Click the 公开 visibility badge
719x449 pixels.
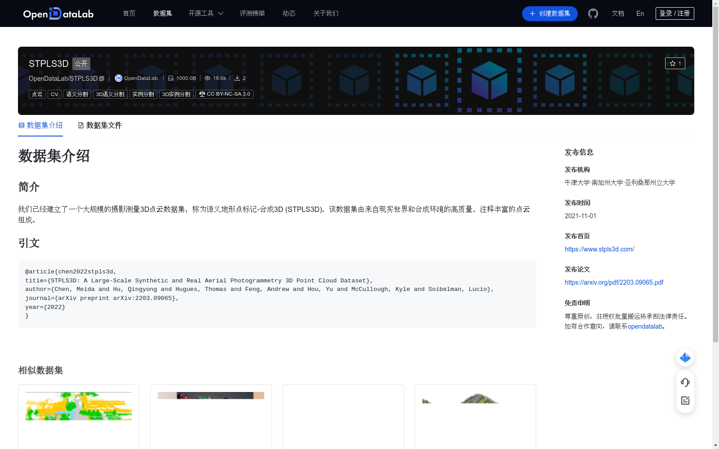coord(81,64)
